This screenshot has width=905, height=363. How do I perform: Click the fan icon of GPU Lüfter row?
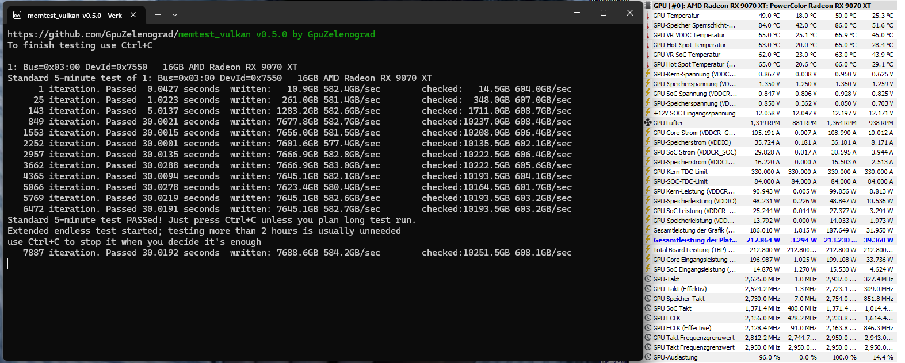(648, 123)
